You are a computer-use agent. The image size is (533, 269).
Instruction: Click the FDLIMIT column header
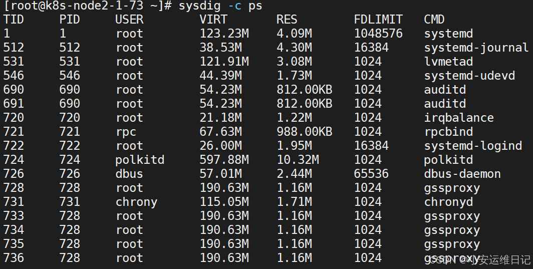click(378, 20)
